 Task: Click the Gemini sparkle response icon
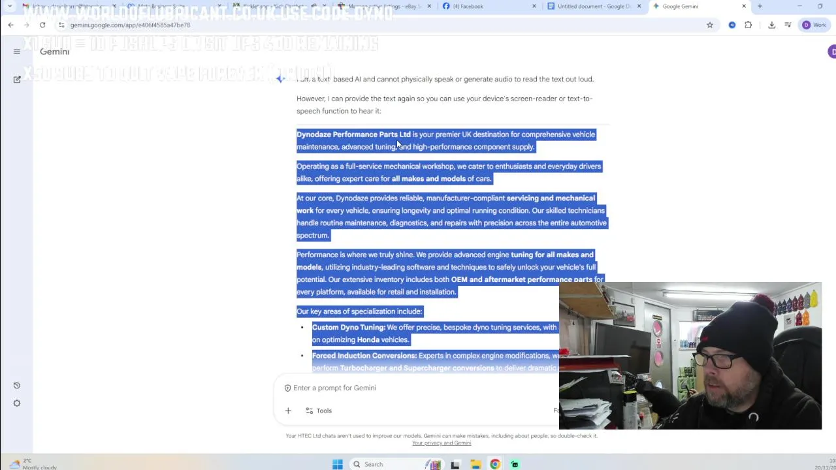coord(280,78)
